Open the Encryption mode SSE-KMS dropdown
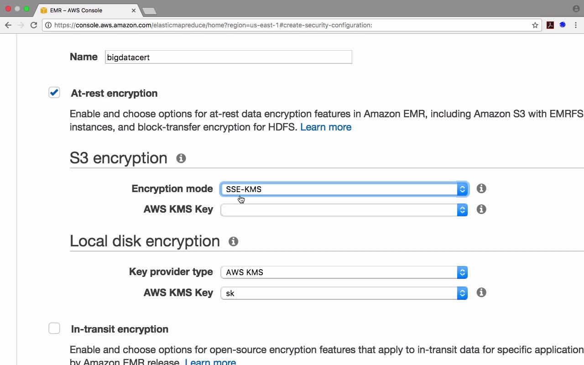The width and height of the screenshot is (584, 365). click(x=344, y=189)
